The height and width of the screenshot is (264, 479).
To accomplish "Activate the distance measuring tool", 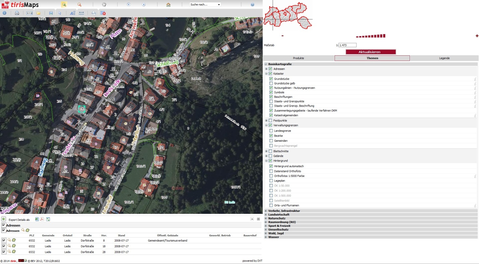I will 81,13.
